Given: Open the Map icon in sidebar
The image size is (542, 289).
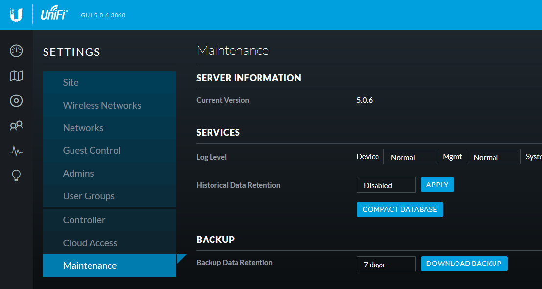Looking at the screenshot, I should pos(16,76).
